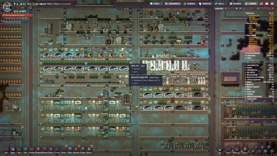This screenshot has height=156, width=277.
Task: Open the settings gear icon
Action: [x=272, y=4]
